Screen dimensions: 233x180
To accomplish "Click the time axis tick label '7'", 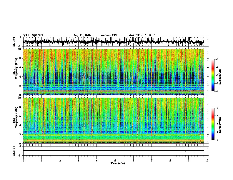I will 152,160.
